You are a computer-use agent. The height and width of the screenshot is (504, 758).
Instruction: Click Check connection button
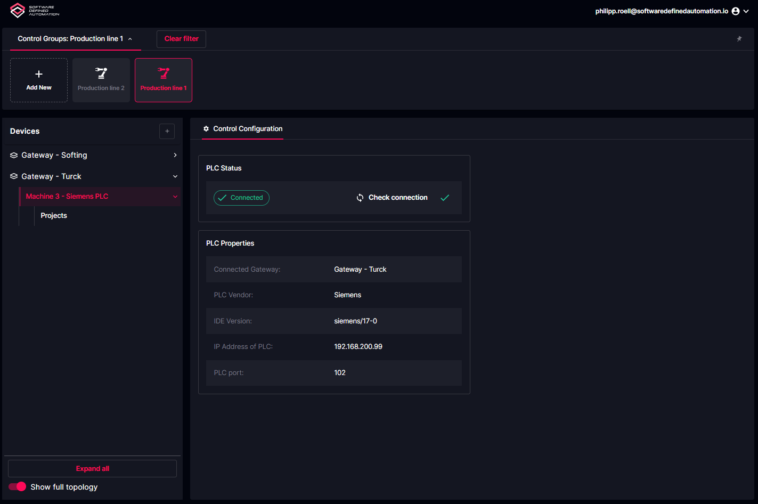(x=392, y=198)
